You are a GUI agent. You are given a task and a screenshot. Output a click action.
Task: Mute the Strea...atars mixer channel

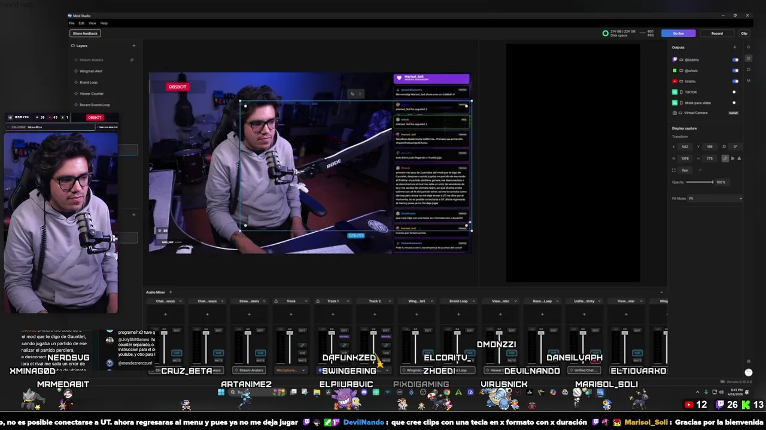tap(260, 360)
